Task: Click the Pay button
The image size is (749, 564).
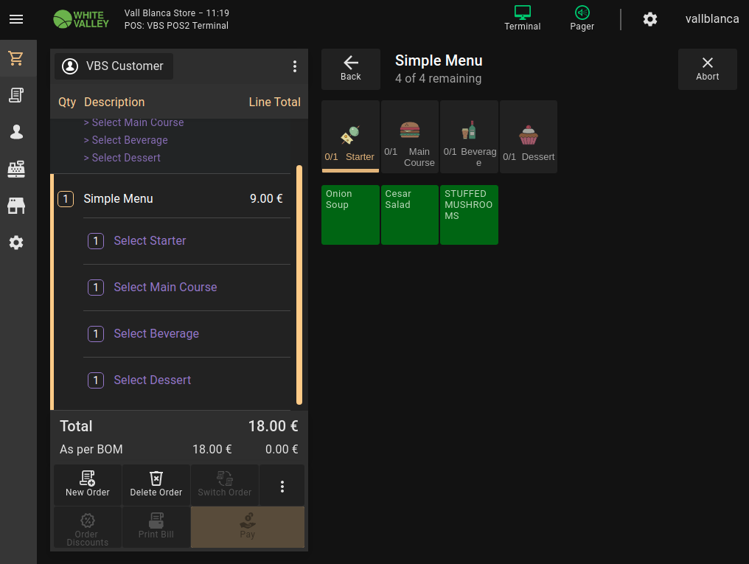Action: (248, 527)
